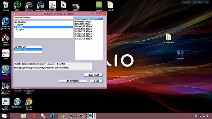This screenshot has height=119, width=212.
Task: Launch Advanced SystemCare 7 shortcut
Action: point(6,23)
